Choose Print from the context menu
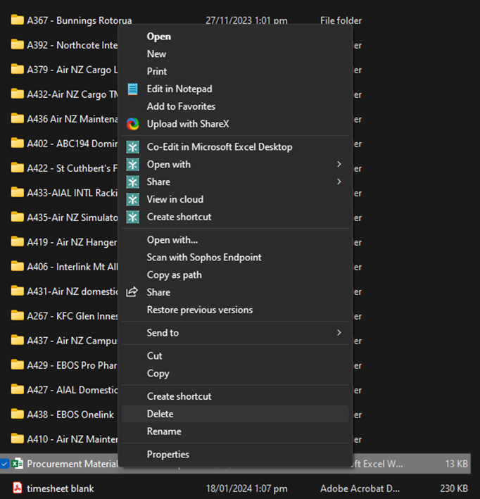 click(x=235, y=72)
